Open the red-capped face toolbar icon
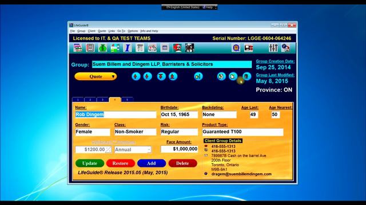Viewport: 366px width, 205px height. [x=177, y=48]
